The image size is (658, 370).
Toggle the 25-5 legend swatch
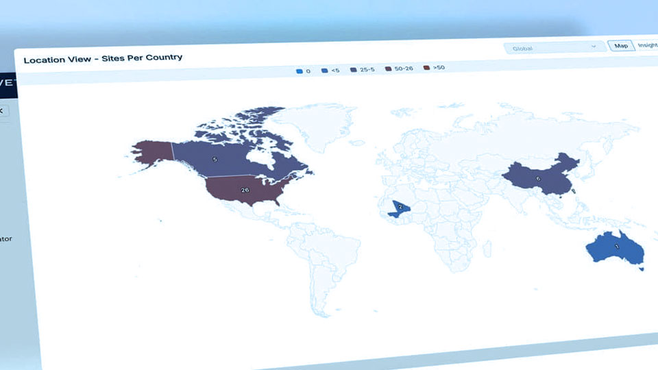click(x=354, y=70)
